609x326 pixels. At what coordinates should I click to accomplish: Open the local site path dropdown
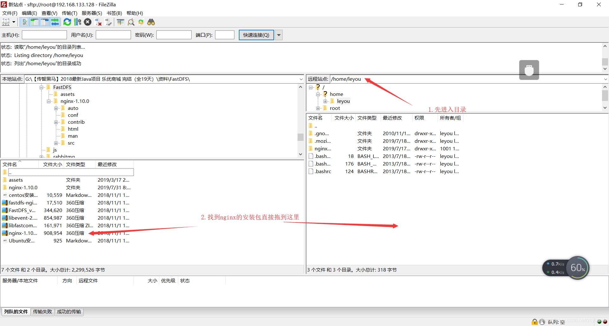click(301, 79)
